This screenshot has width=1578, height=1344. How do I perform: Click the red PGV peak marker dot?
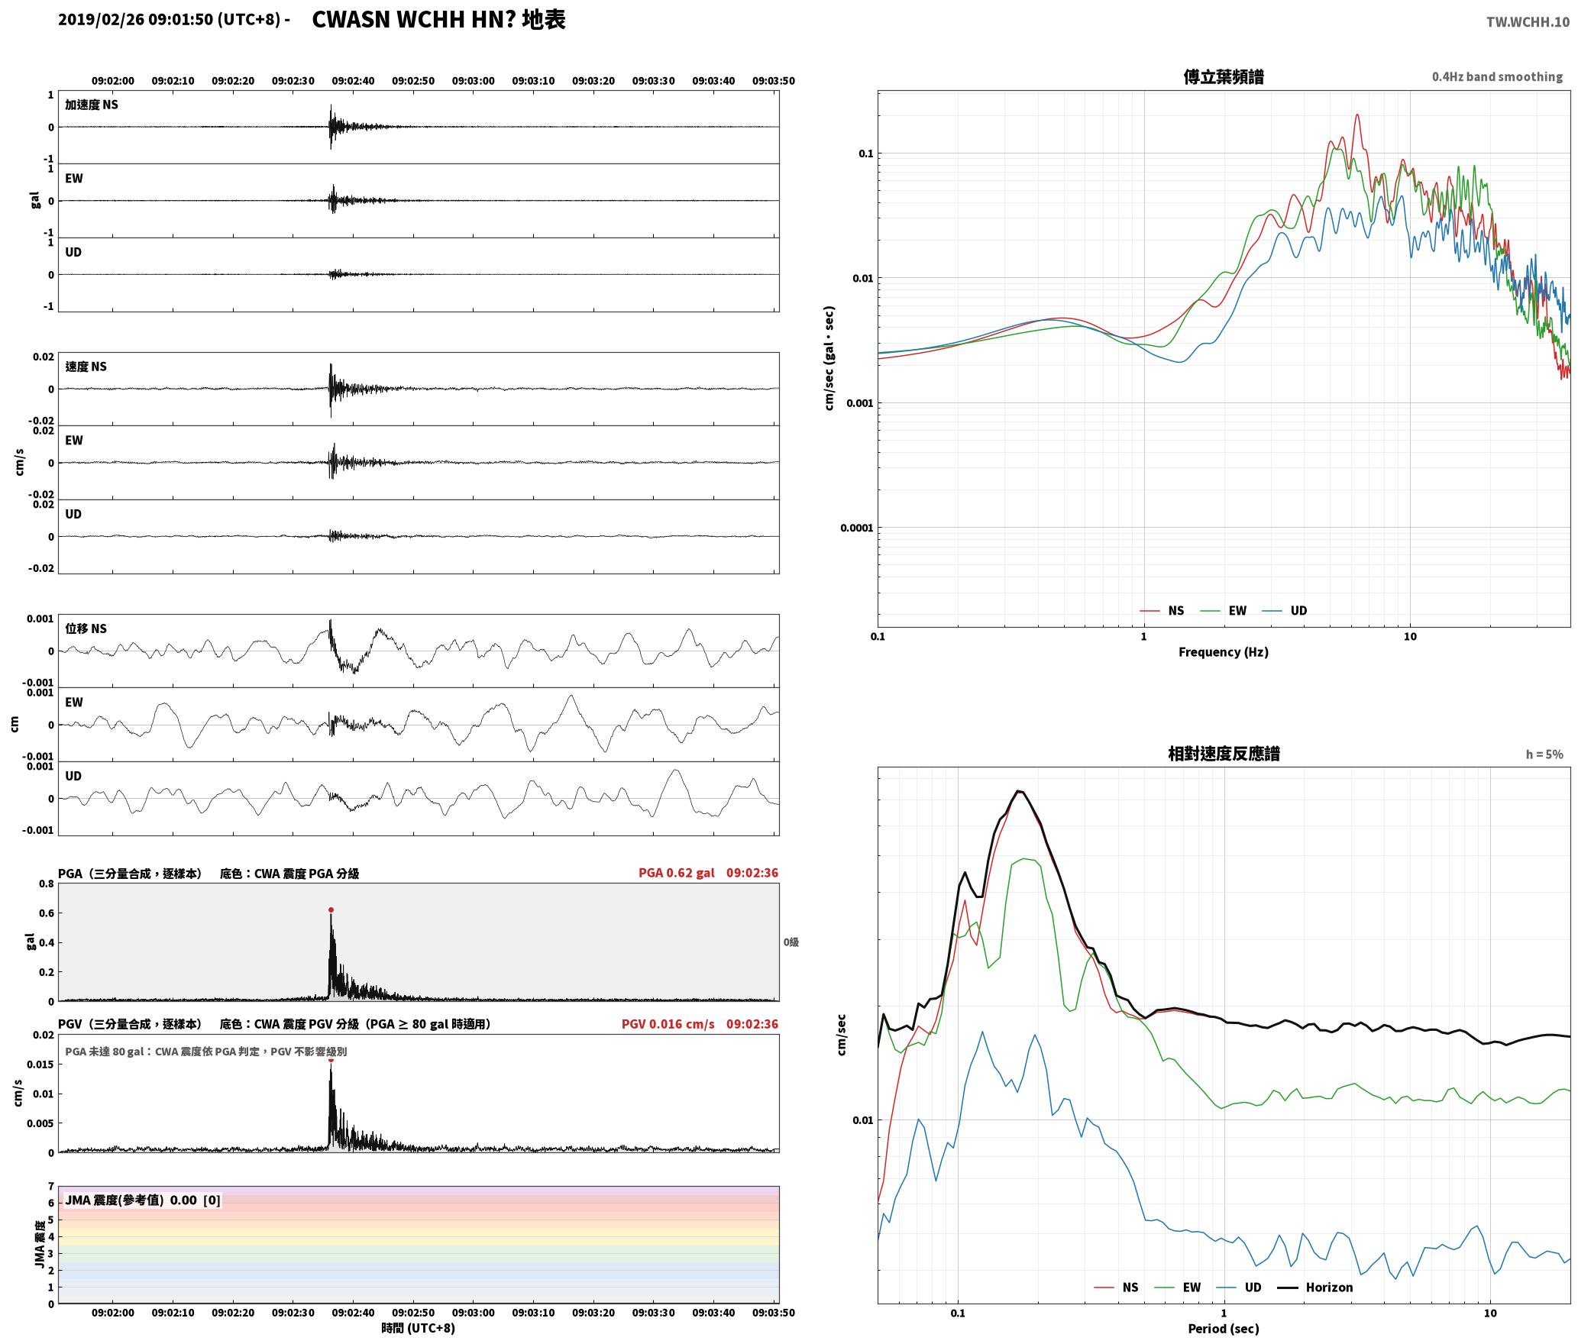pos(331,1060)
